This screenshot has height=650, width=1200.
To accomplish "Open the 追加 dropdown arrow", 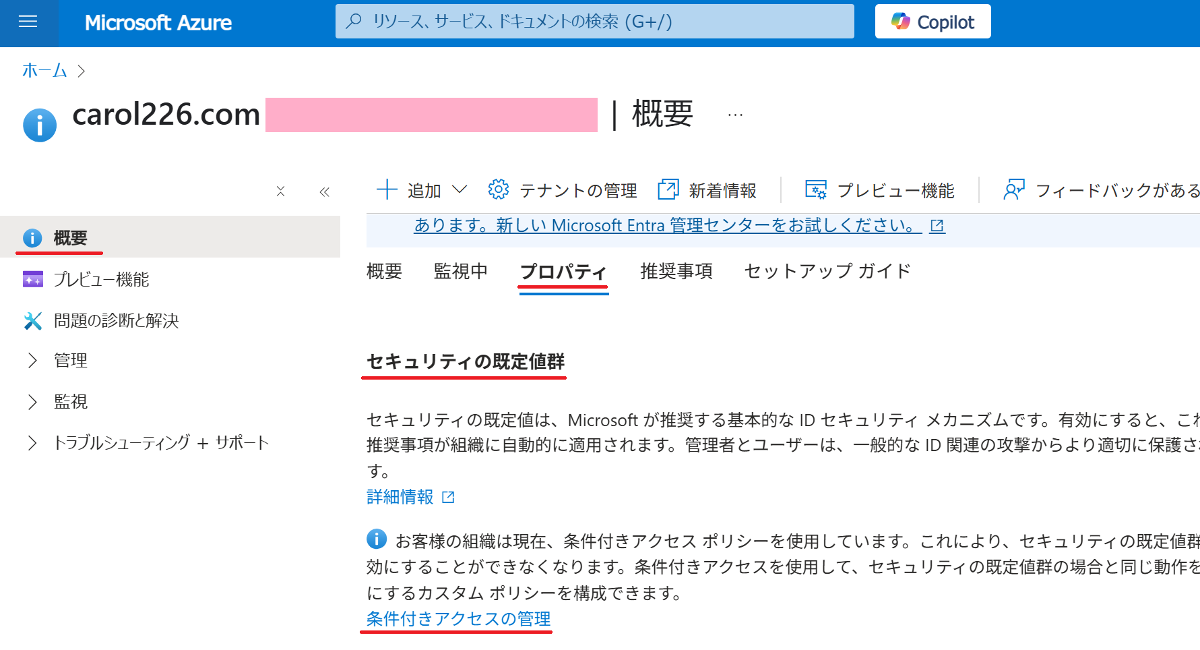I will [460, 189].
